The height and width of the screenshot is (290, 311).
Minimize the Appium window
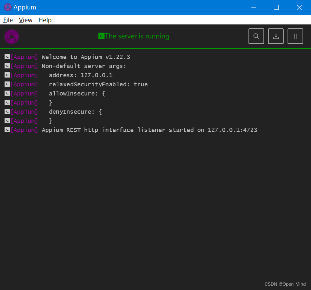point(254,7)
